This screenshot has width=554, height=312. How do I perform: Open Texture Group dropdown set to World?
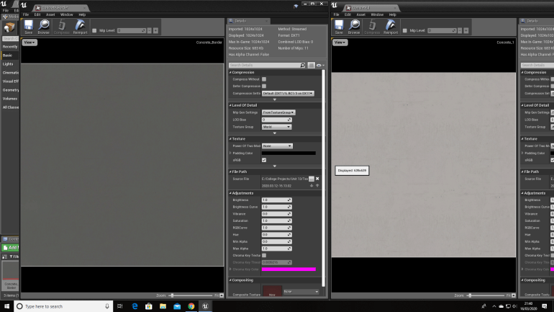[276, 127]
